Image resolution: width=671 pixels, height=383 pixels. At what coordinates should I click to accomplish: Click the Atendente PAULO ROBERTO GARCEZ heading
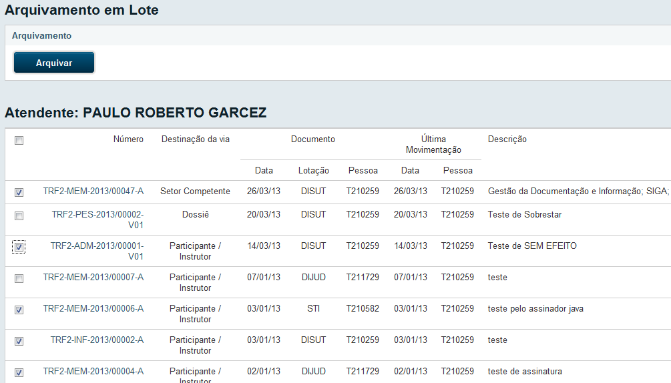pyautogui.click(x=136, y=112)
